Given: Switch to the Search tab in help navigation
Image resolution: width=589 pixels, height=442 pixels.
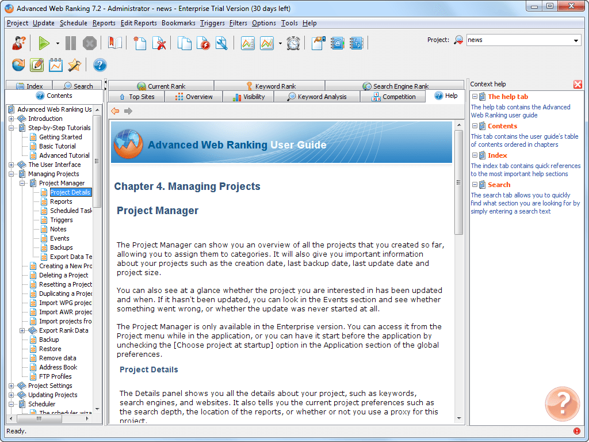Looking at the screenshot, I should coord(78,86).
